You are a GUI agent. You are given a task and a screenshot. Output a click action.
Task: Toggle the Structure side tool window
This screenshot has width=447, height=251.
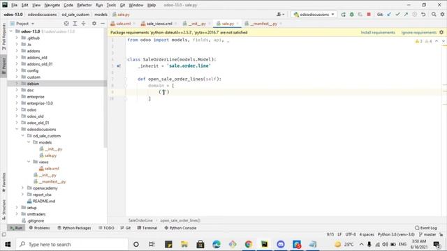(3, 209)
